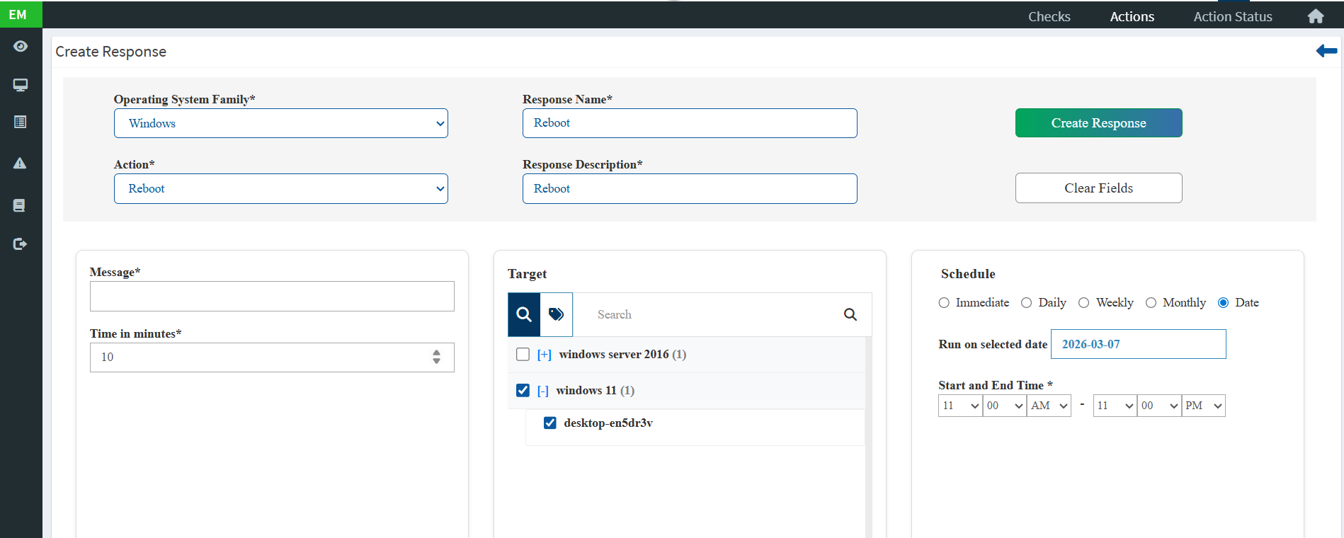Click the Time in minutes stepper arrows

436,357
